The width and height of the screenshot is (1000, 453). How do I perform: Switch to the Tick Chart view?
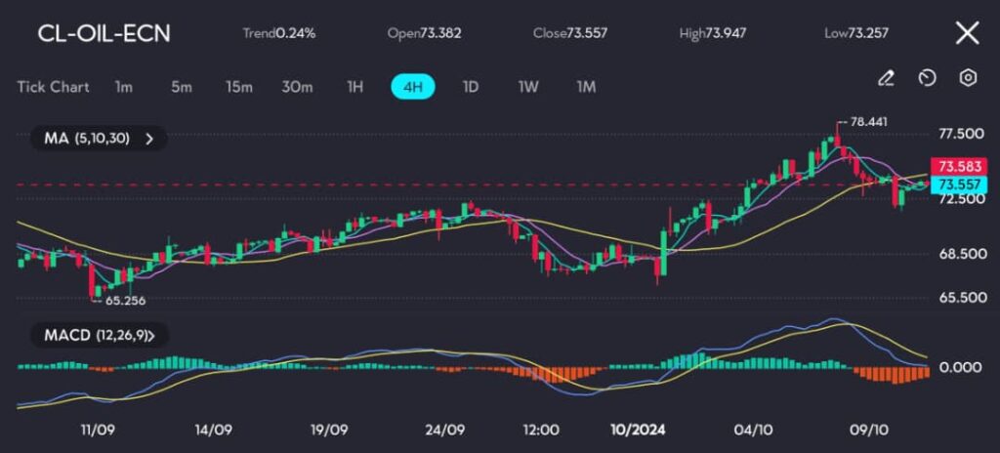pos(53,87)
